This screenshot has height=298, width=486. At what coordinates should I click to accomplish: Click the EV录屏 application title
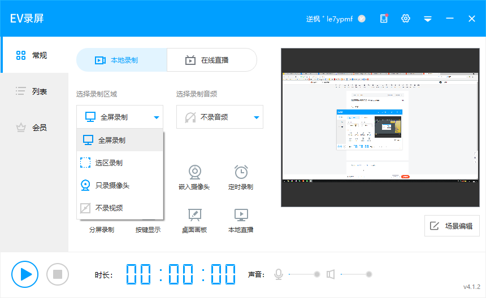pos(27,19)
